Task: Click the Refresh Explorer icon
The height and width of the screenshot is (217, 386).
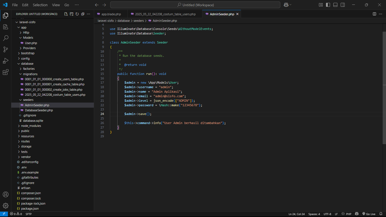Action: [77, 14]
